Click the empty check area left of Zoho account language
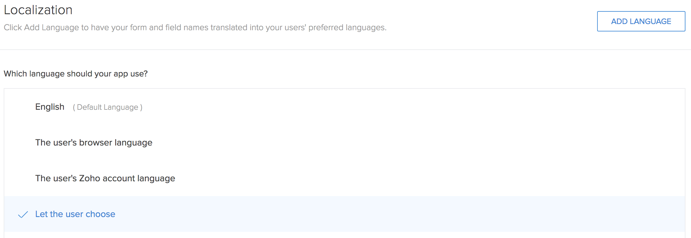This screenshot has height=238, width=691. [x=23, y=178]
